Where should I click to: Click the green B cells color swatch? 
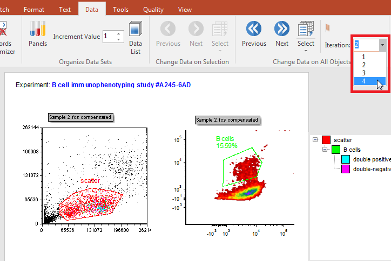click(x=335, y=150)
